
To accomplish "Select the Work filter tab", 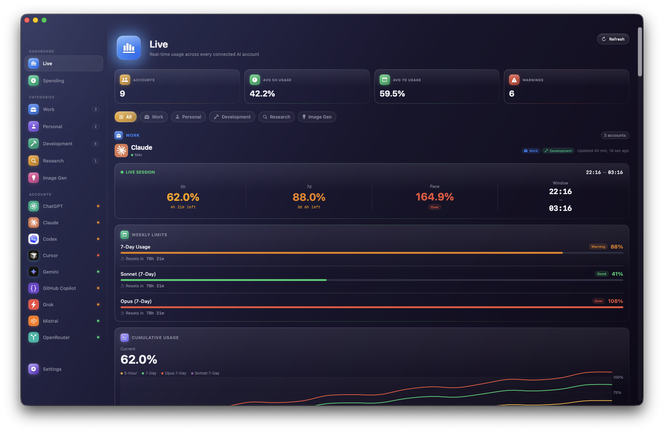I will pos(154,117).
